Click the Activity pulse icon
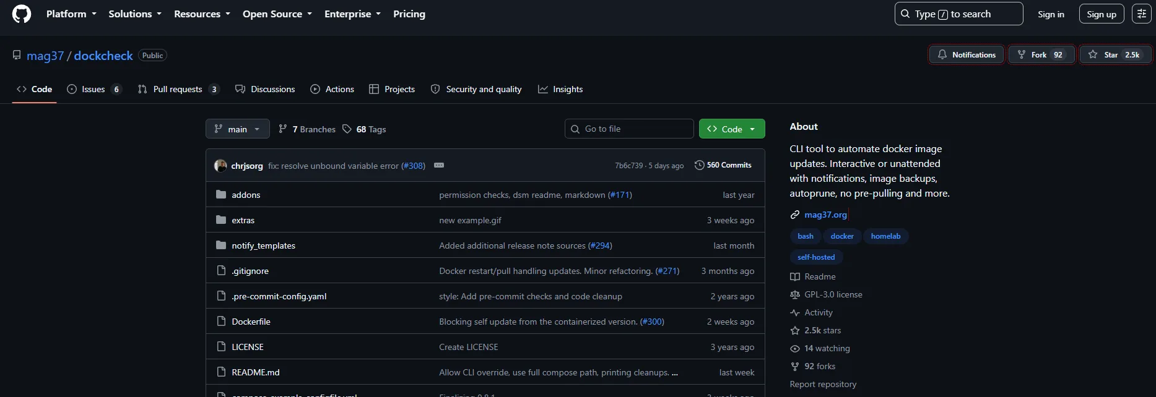The image size is (1156, 397). [795, 312]
